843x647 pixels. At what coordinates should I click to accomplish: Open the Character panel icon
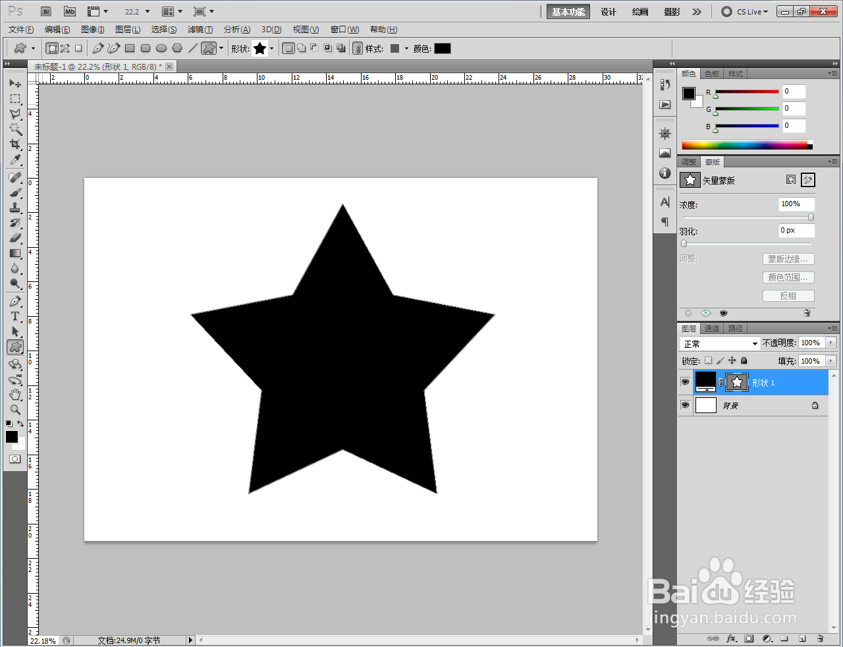pyautogui.click(x=665, y=202)
